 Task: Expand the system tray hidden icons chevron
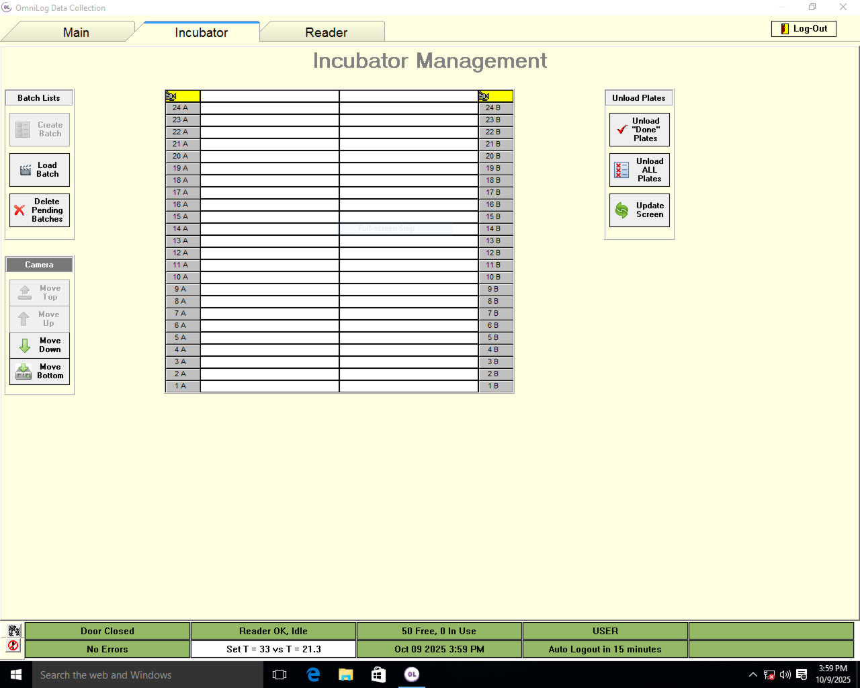[x=752, y=675]
